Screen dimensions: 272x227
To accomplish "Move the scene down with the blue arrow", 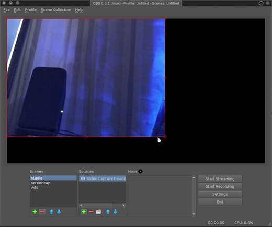I will 59,212.
